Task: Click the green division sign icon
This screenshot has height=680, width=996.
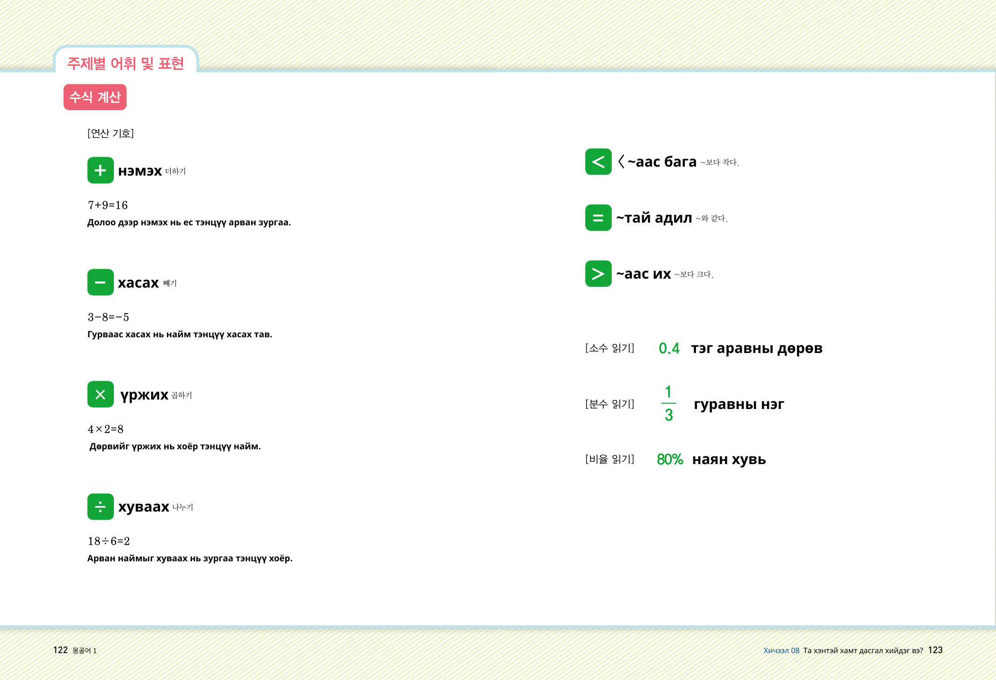Action: [100, 507]
